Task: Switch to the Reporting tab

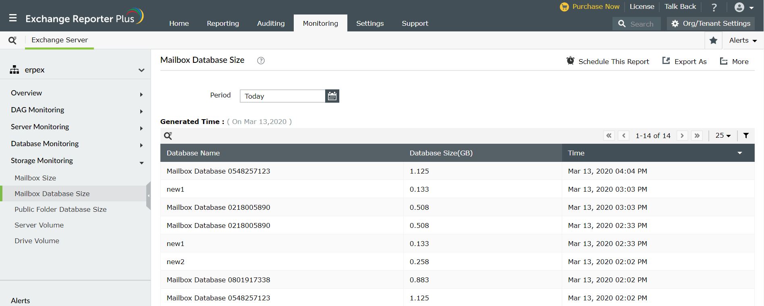Action: (223, 23)
